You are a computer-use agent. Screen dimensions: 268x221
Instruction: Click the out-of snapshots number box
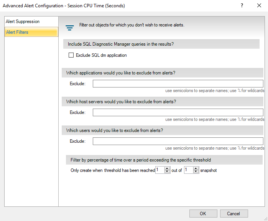(x=188, y=170)
